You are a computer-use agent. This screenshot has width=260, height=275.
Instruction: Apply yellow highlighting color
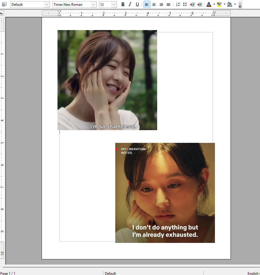(219, 4)
